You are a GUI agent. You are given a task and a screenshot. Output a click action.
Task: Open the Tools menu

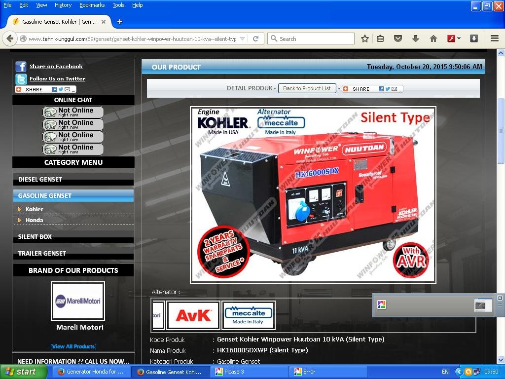[118, 5]
